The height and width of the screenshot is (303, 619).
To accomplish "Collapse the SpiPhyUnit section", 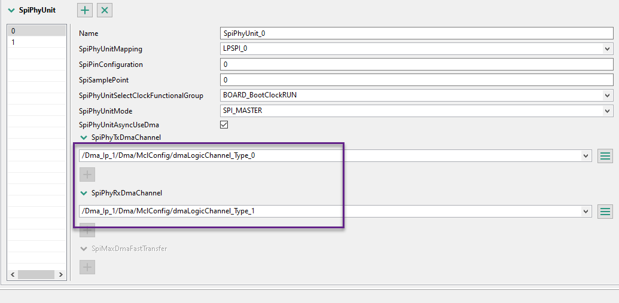I will pyautogui.click(x=11, y=10).
